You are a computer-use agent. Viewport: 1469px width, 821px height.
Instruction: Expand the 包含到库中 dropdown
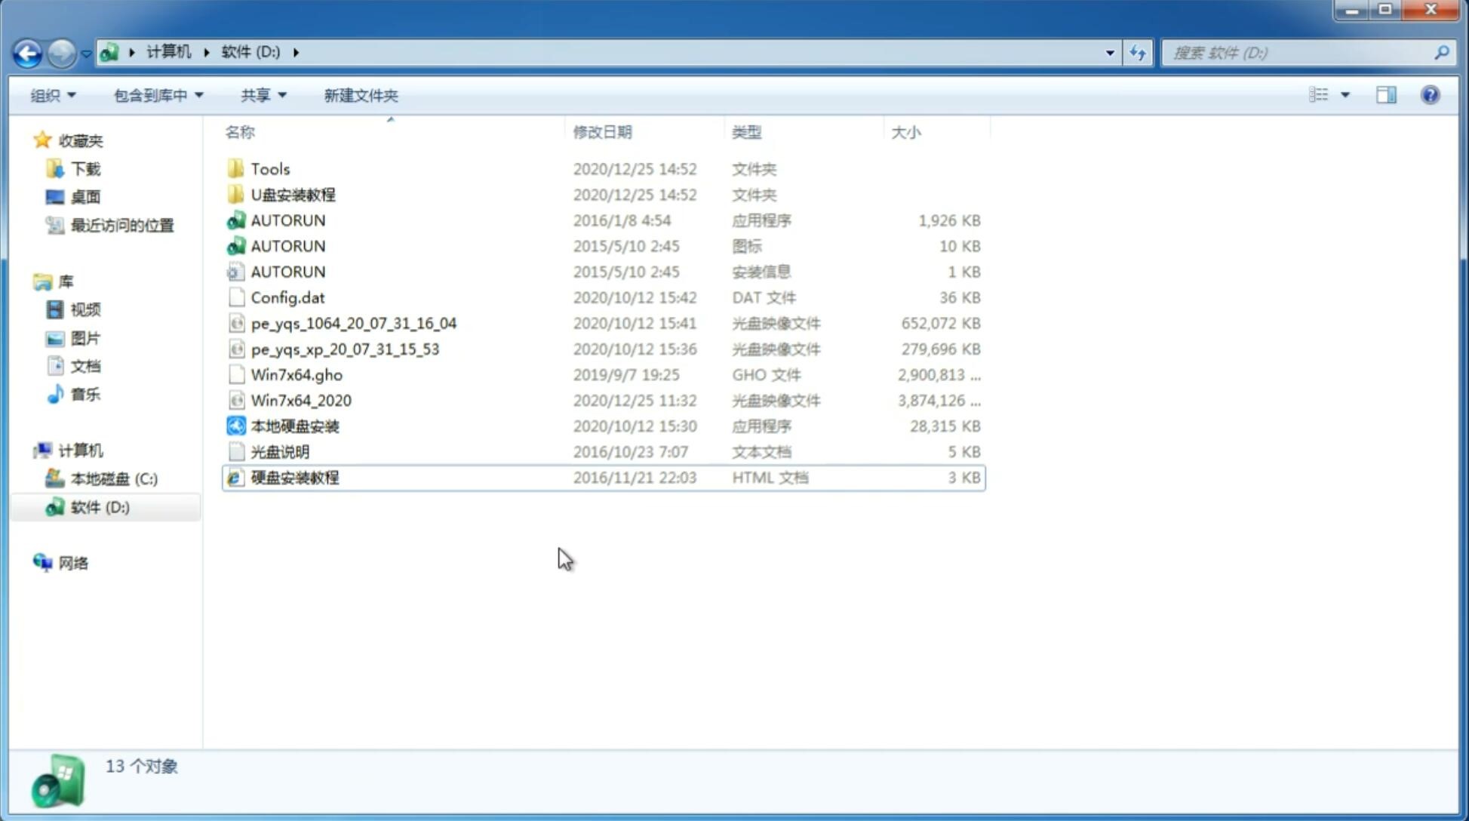point(156,95)
